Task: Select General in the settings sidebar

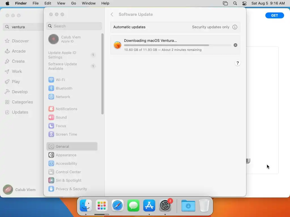Action: pyautogui.click(x=72, y=147)
